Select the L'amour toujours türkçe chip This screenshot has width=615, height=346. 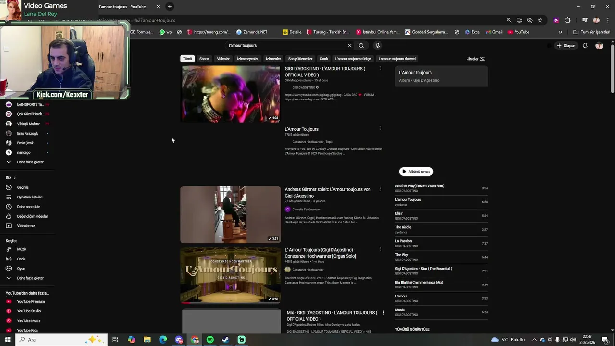click(353, 59)
